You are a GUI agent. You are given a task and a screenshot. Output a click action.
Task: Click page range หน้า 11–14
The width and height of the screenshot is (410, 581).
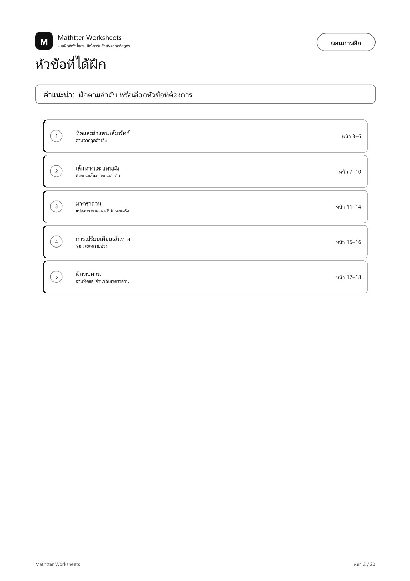[349, 207]
